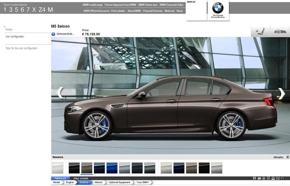Open BMW model range menu
This screenshot has width=290, height=186.
92,5
